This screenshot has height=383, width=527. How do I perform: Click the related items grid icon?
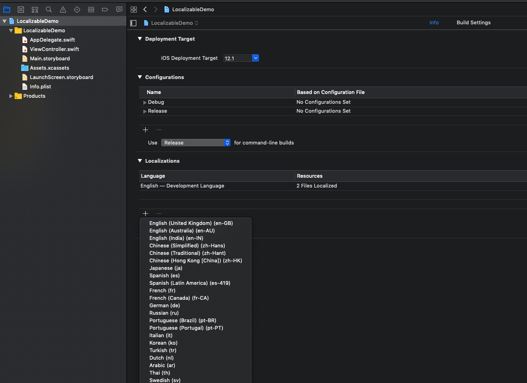[134, 9]
